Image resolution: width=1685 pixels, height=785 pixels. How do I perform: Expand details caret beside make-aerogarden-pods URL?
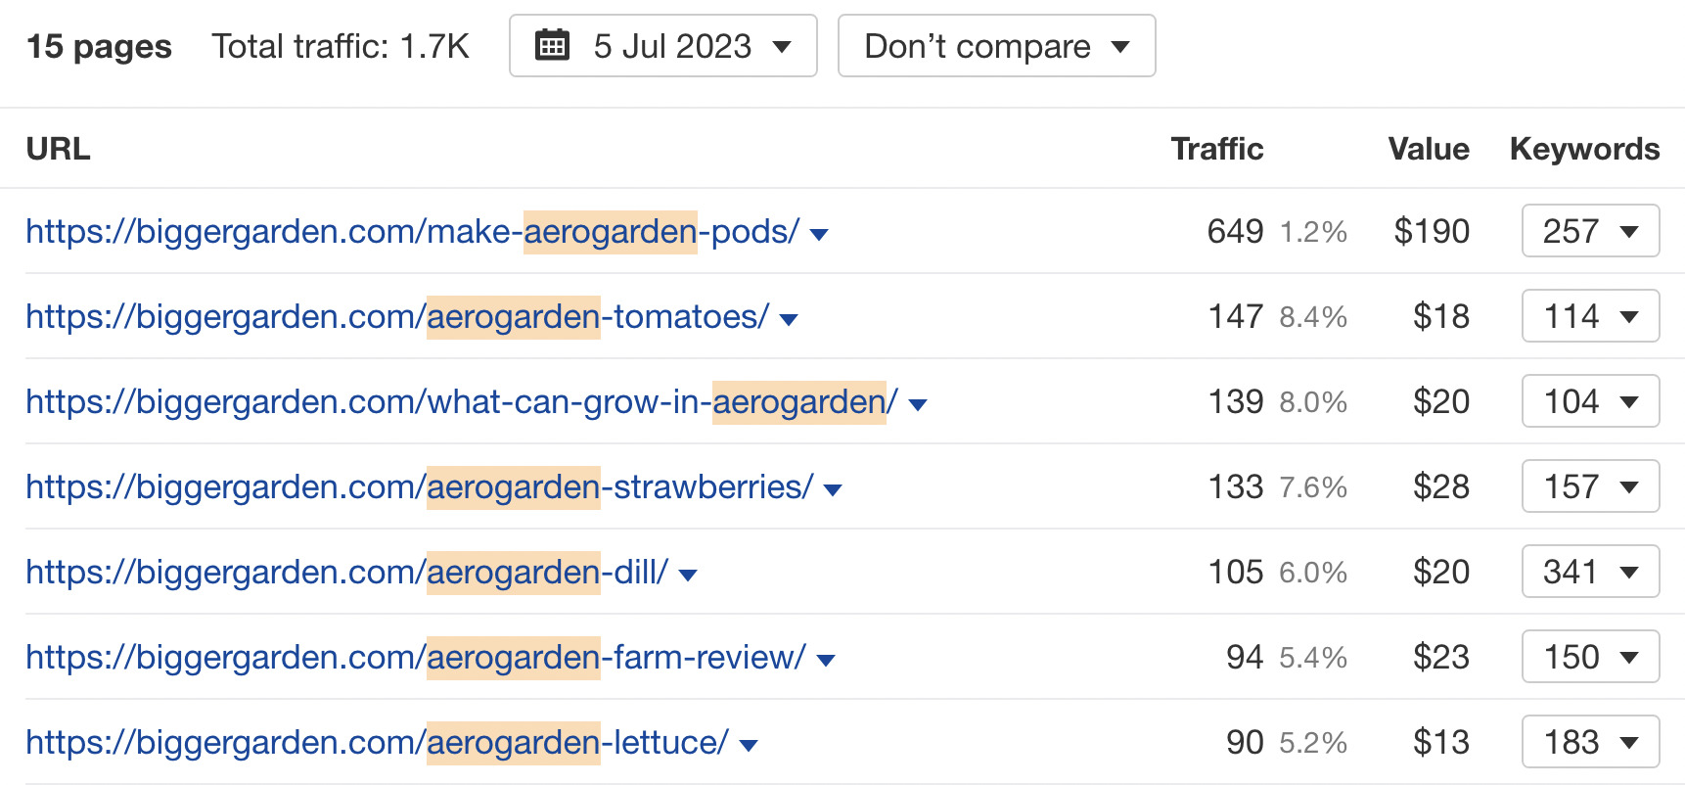pyautogui.click(x=819, y=235)
